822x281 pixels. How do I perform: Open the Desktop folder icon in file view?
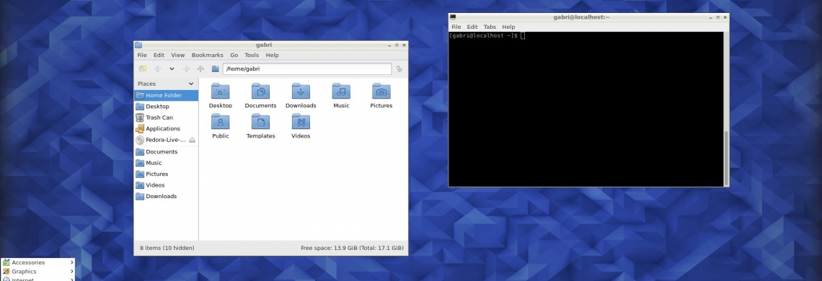click(220, 92)
